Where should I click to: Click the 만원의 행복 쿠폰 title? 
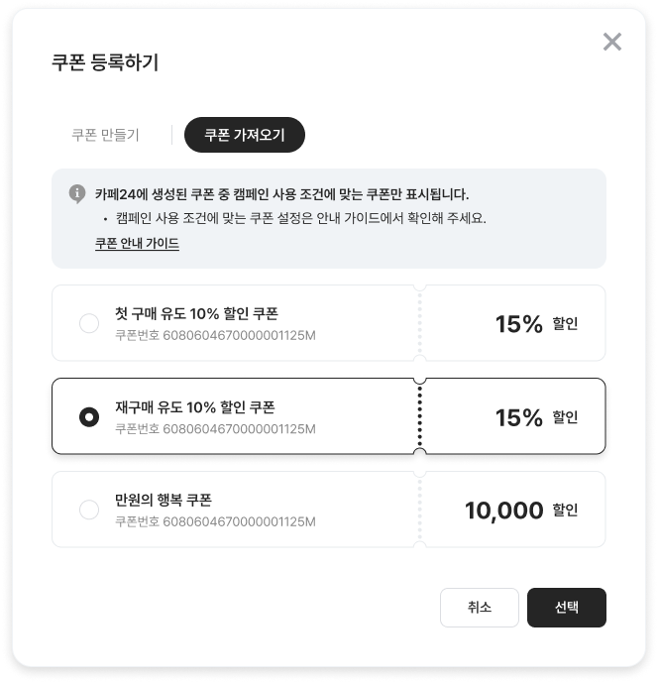[x=164, y=501]
